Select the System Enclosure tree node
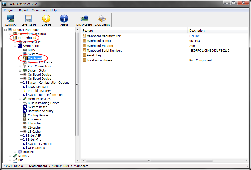The image size is (251, 170). click(x=40, y=62)
